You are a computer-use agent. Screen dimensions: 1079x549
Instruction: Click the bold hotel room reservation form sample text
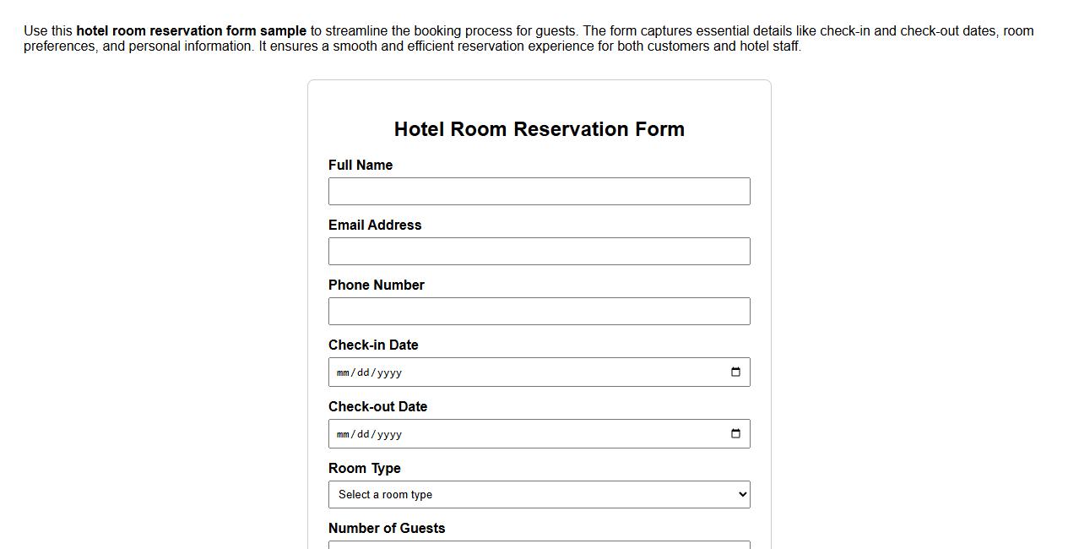click(x=192, y=30)
